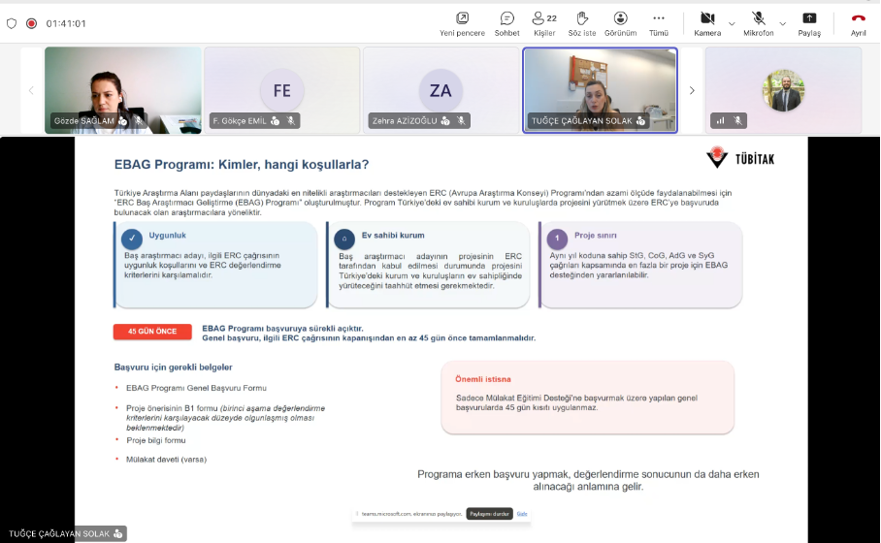Open the Görünüm view options
This screenshot has height=543, width=881.
pyautogui.click(x=620, y=24)
